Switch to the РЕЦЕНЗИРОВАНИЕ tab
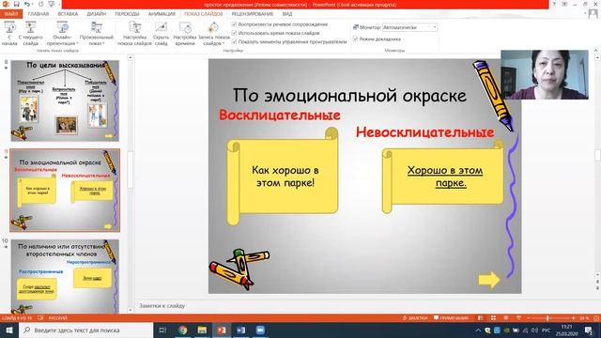601x338 pixels. tap(253, 14)
